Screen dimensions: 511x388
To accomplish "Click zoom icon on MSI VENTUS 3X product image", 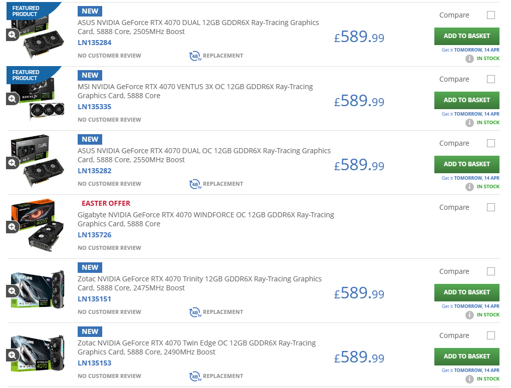I will point(12,99).
